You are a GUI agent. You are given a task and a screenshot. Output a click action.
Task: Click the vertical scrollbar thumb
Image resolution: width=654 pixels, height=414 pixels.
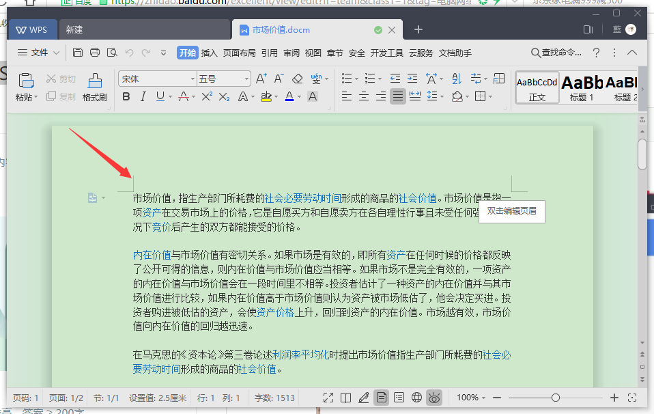click(x=642, y=154)
